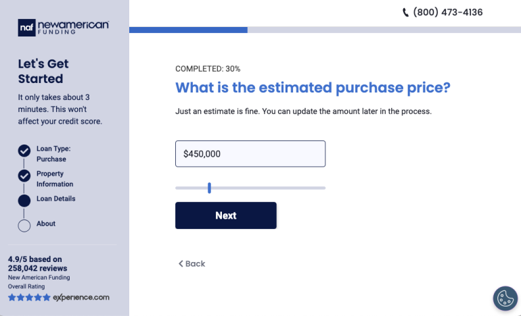Click the Back chevron arrow
Image resolution: width=521 pixels, height=316 pixels.
[181, 263]
